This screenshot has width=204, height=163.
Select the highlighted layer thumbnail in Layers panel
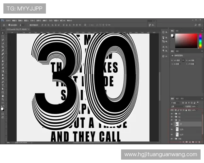coord(176,124)
